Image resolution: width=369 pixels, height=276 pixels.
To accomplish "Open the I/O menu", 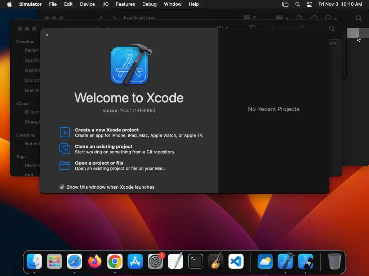I will coord(106,4).
